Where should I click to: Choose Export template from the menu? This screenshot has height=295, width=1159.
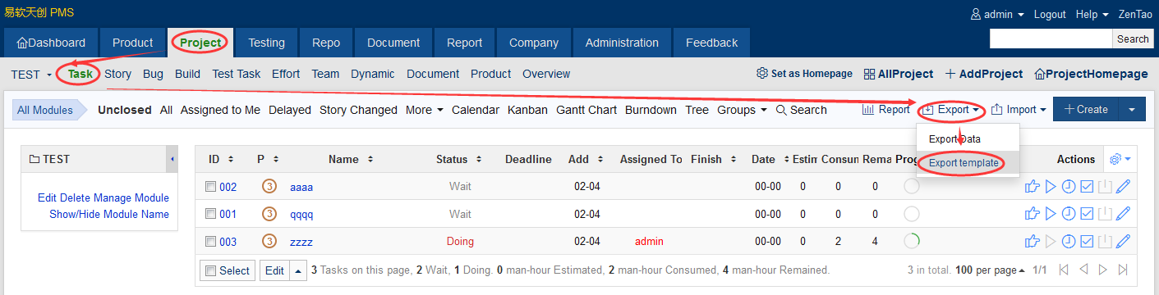click(x=964, y=163)
